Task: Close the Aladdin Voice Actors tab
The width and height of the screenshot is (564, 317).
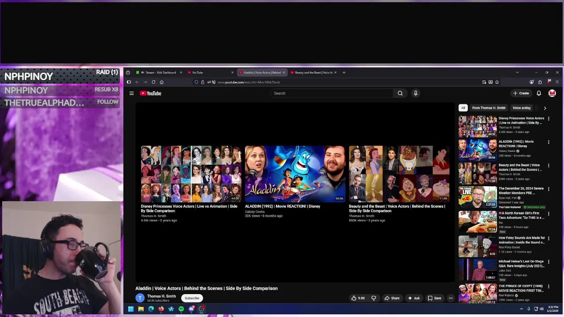Action: (284, 73)
